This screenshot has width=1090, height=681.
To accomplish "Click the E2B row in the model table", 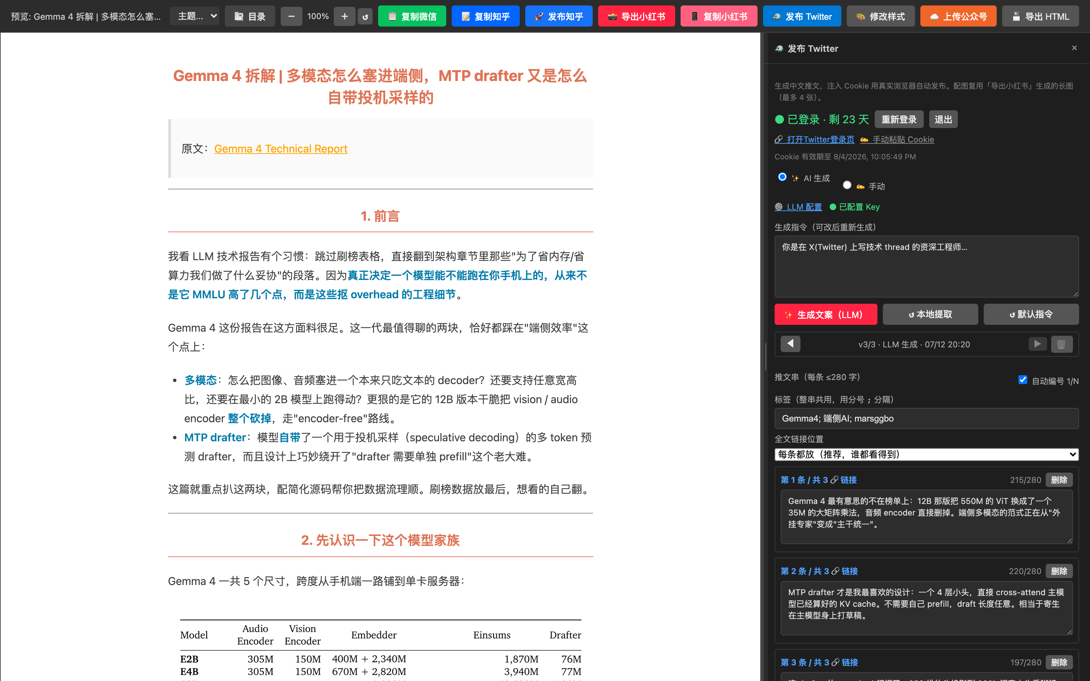I will (380, 660).
